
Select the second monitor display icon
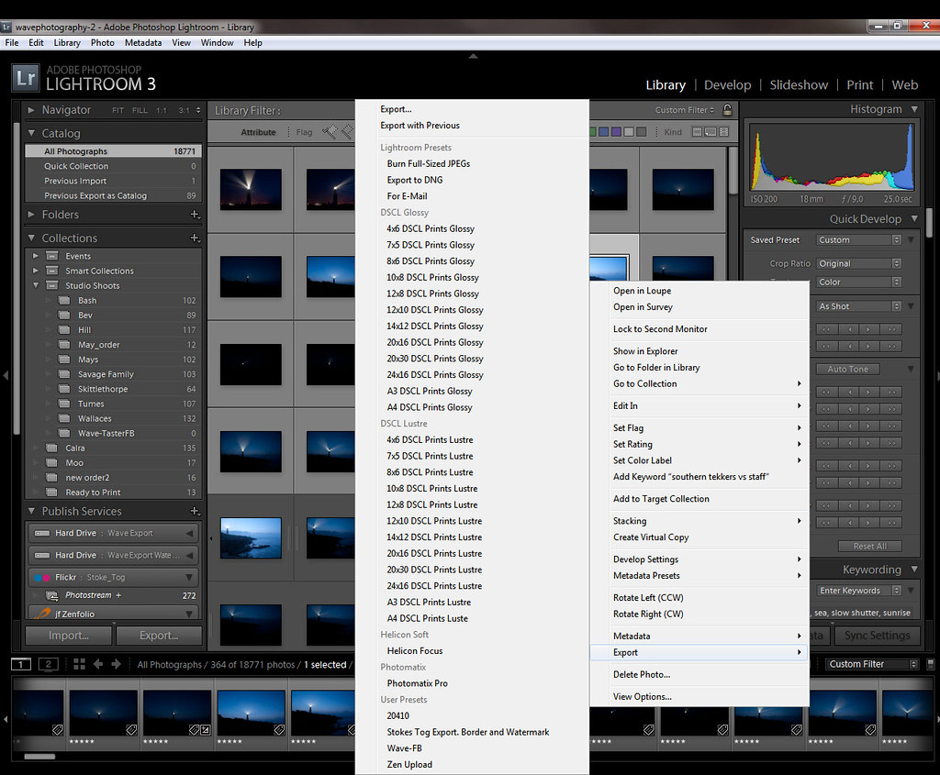(48, 664)
